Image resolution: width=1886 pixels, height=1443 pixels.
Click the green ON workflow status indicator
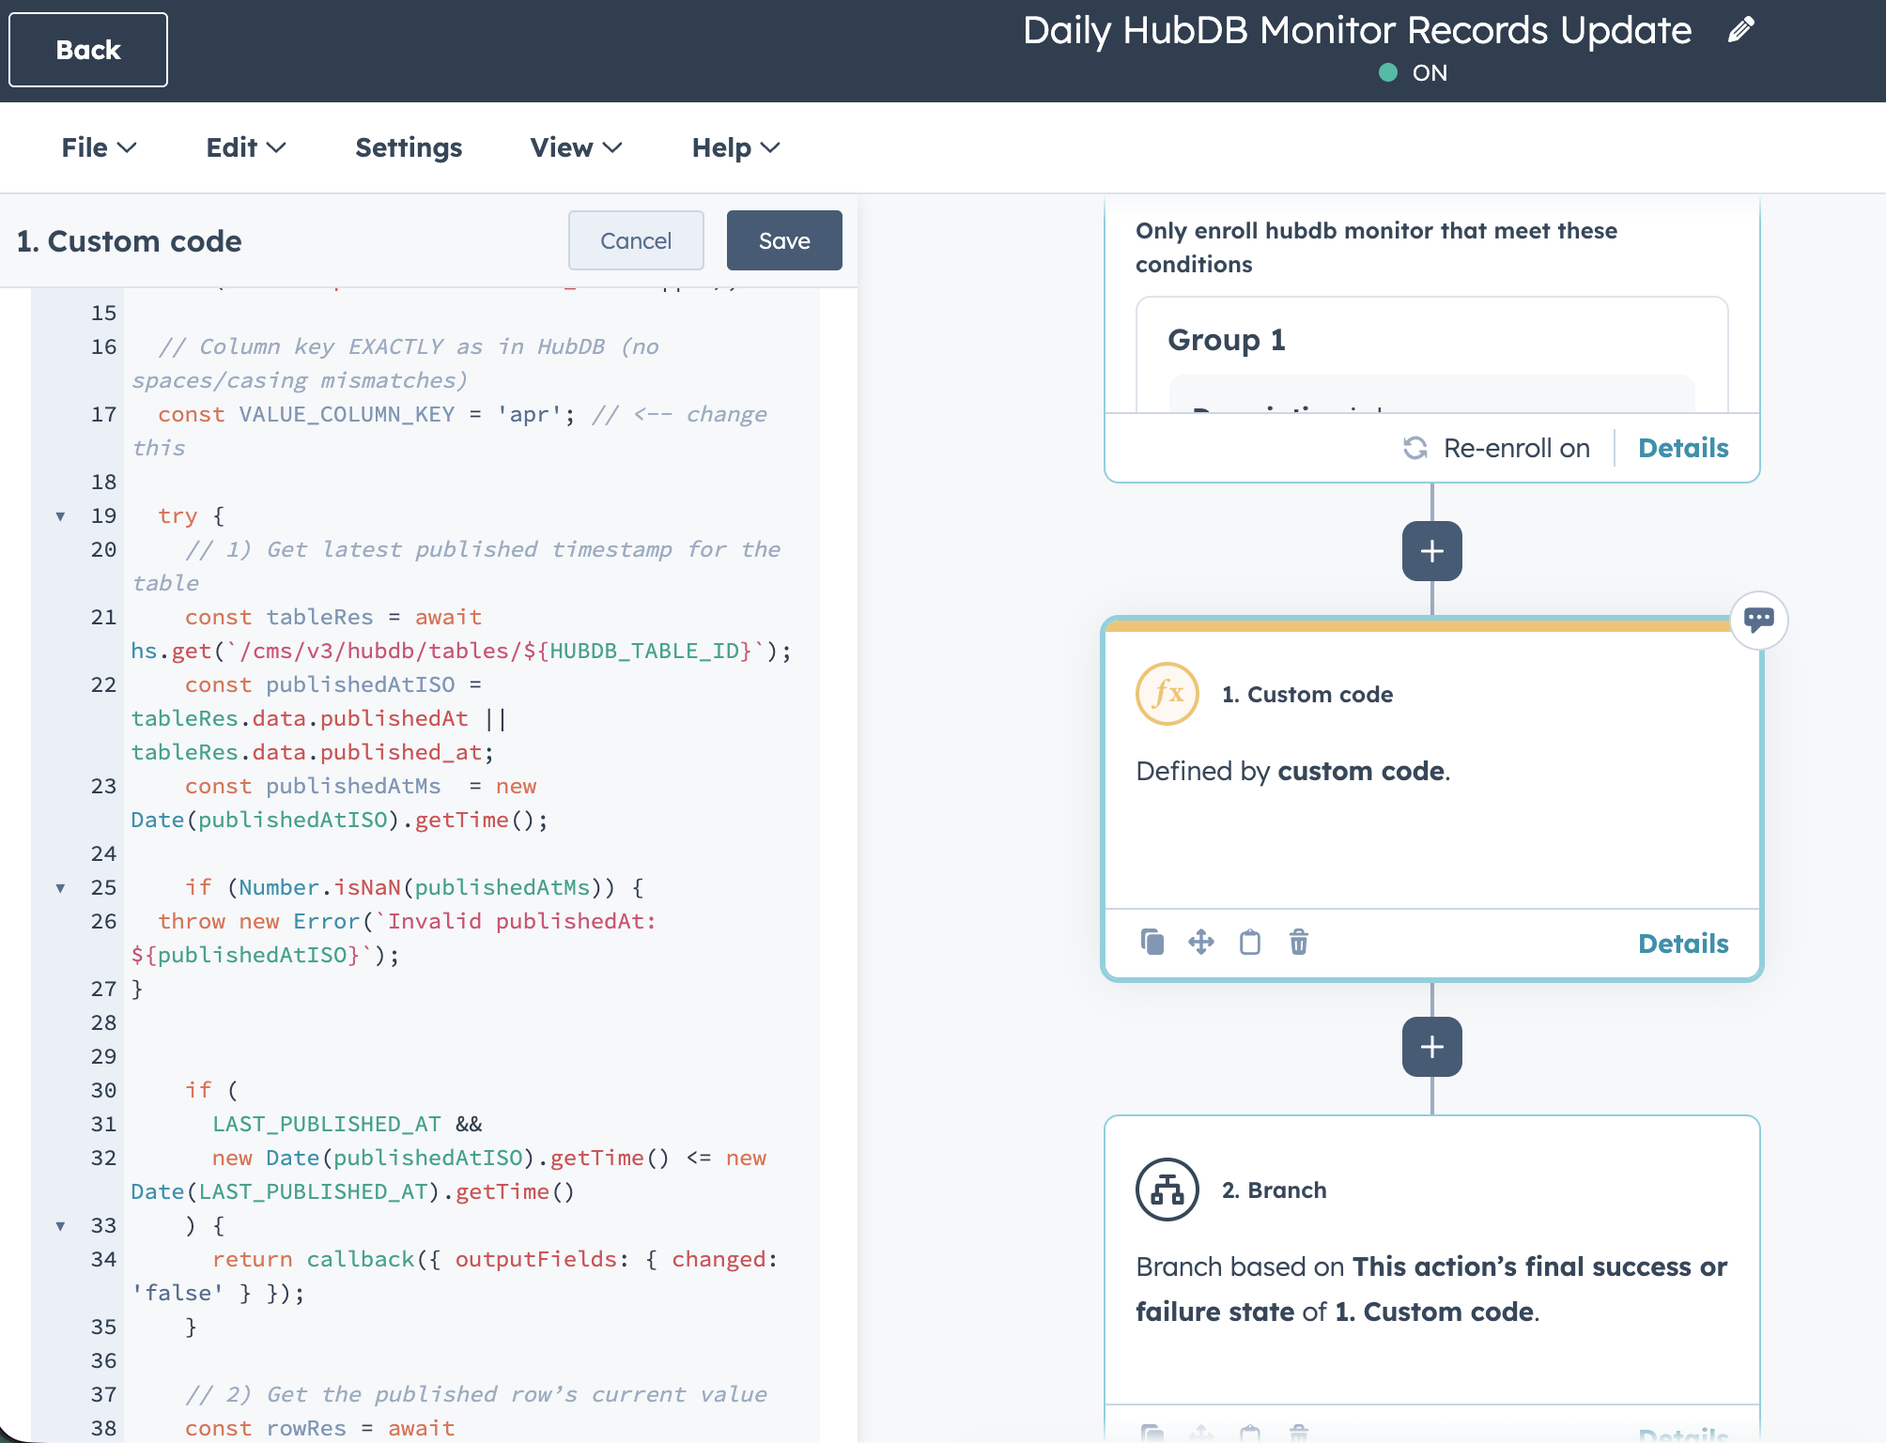(x=1388, y=72)
